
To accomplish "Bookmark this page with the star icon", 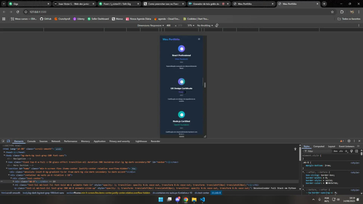I will [x=332, y=12].
